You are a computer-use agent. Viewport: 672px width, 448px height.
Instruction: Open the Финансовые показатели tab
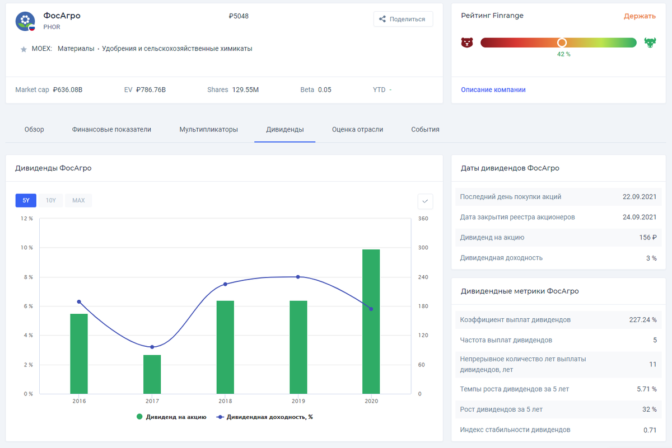click(x=111, y=129)
